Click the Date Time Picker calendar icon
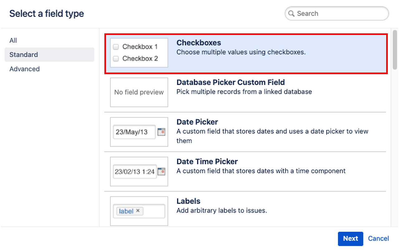 (161, 171)
